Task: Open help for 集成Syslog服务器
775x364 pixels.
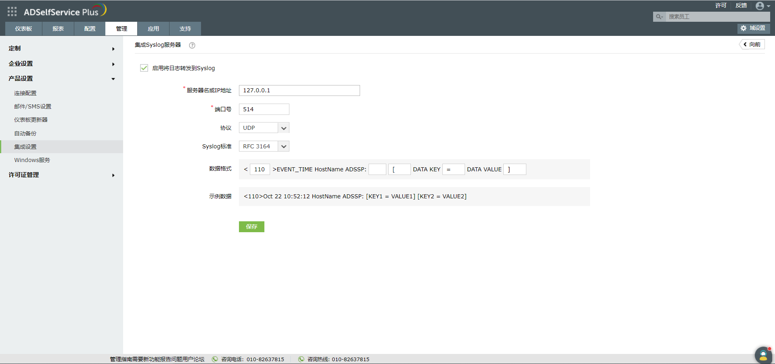Action: pyautogui.click(x=192, y=45)
